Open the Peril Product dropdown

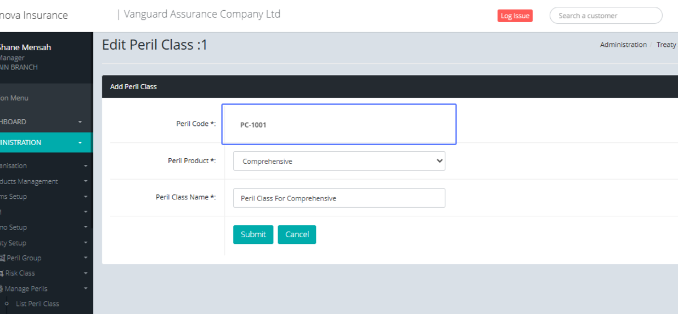[339, 161]
